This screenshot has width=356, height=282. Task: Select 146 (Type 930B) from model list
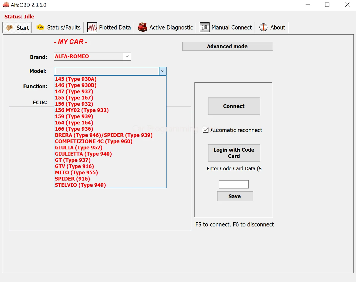point(110,85)
